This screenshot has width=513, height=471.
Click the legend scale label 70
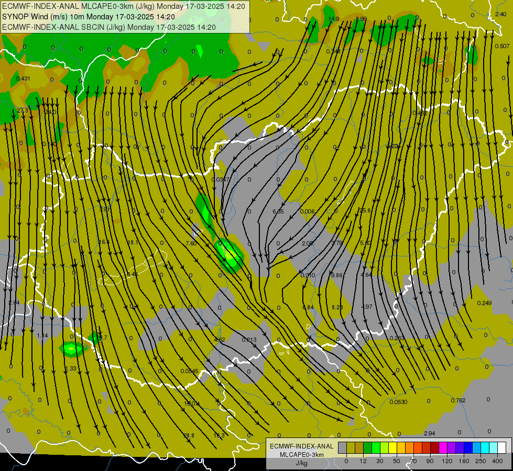point(413,461)
